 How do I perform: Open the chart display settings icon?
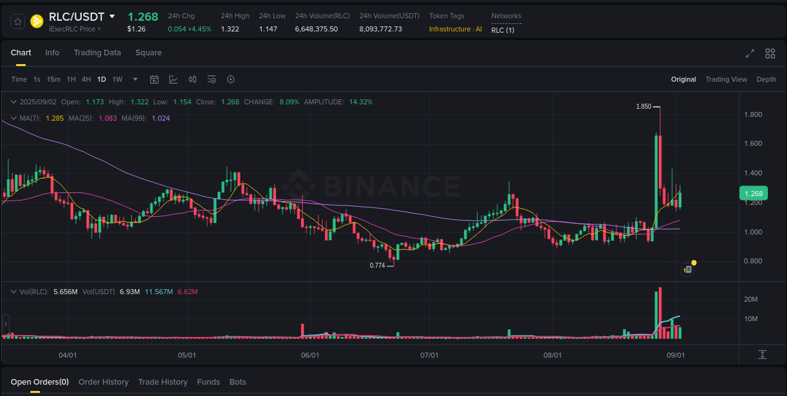[x=212, y=79]
